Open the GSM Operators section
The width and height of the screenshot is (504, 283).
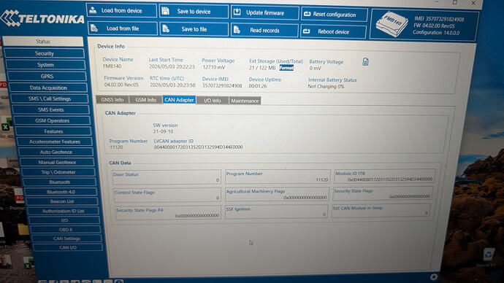pos(52,120)
